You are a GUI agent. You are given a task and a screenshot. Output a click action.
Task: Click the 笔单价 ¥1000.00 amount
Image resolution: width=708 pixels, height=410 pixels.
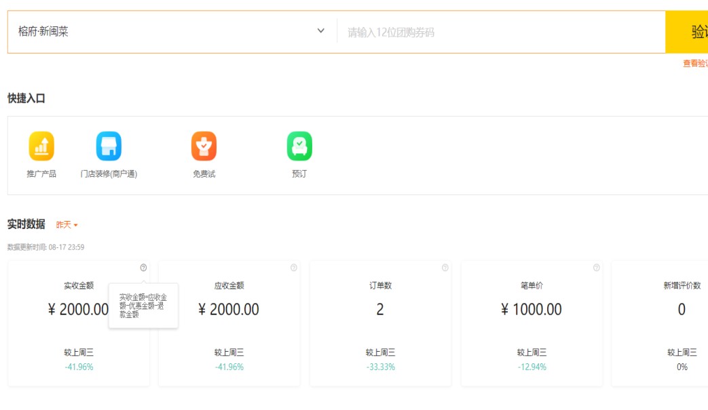532,310
